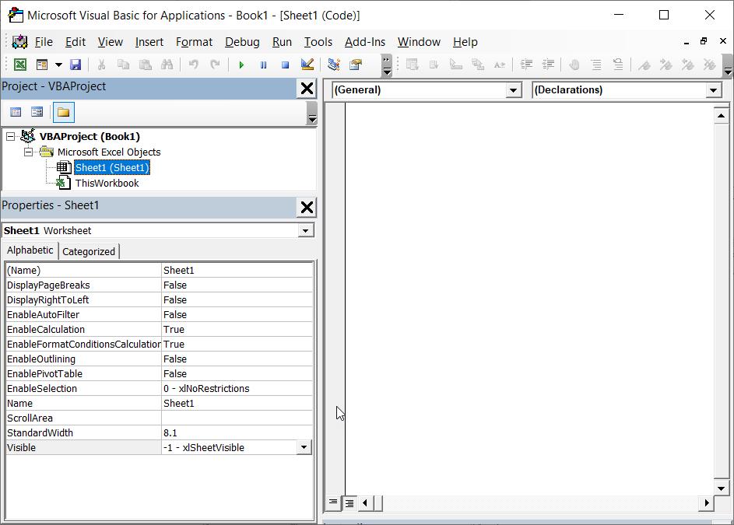Open the Insert object dropdown arrow
The height and width of the screenshot is (525, 734).
(x=58, y=65)
